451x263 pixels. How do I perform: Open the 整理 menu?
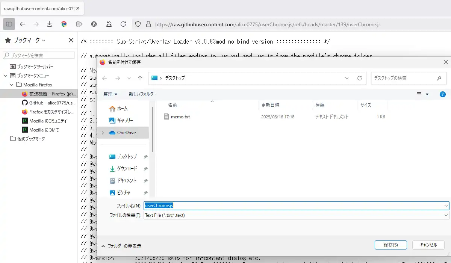110,94
